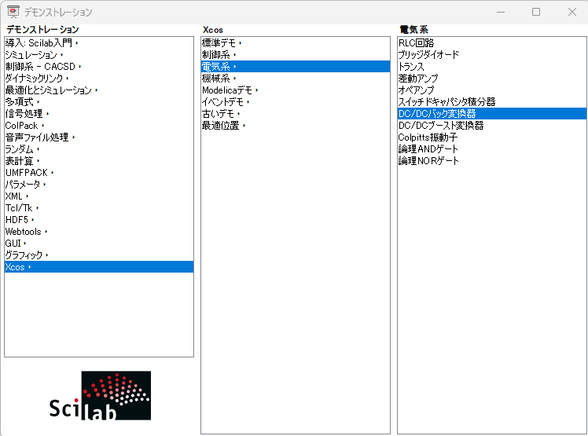Image resolution: width=588 pixels, height=436 pixels.
Task: Run the オペアンプ demo
Action: [x=492, y=90]
